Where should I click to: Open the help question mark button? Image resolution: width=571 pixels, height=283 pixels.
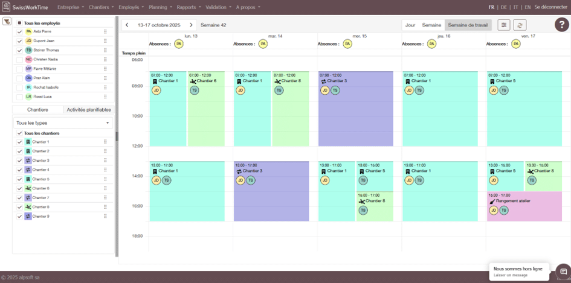(560, 25)
